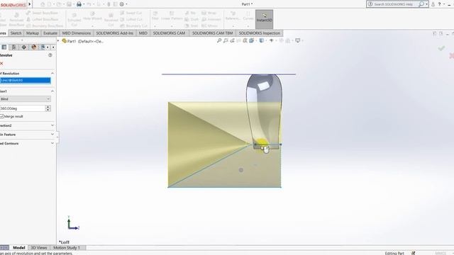Click the Home icon in title toolbar
This screenshot has height=255, width=454.
click(x=43, y=4)
